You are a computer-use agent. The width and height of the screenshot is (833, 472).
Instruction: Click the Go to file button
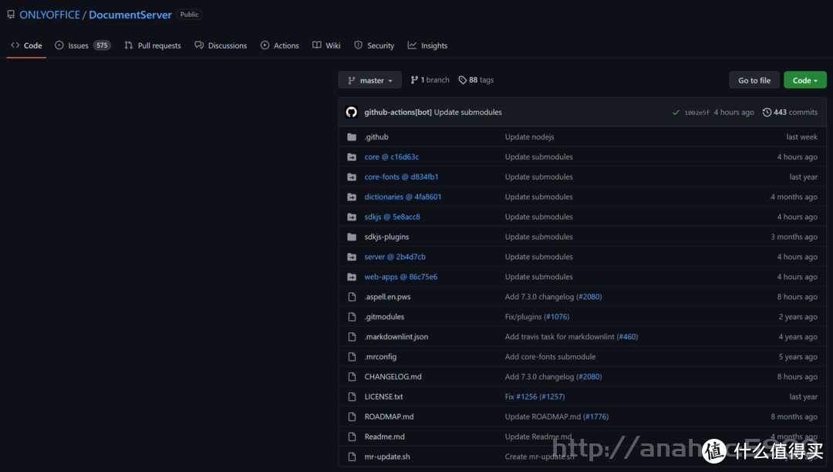pyautogui.click(x=754, y=80)
